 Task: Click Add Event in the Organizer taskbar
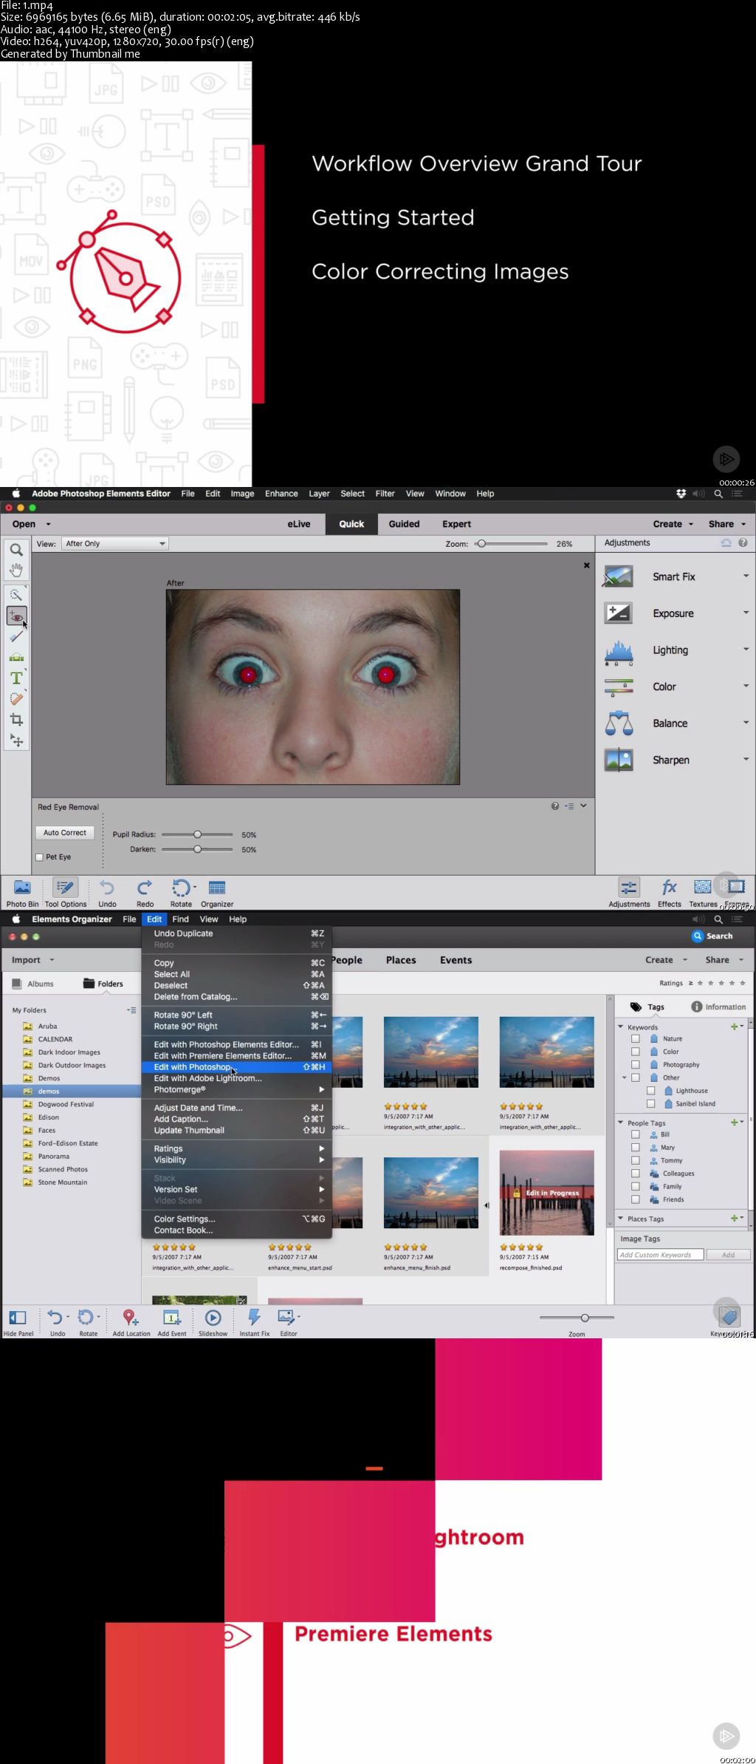coord(171,1323)
